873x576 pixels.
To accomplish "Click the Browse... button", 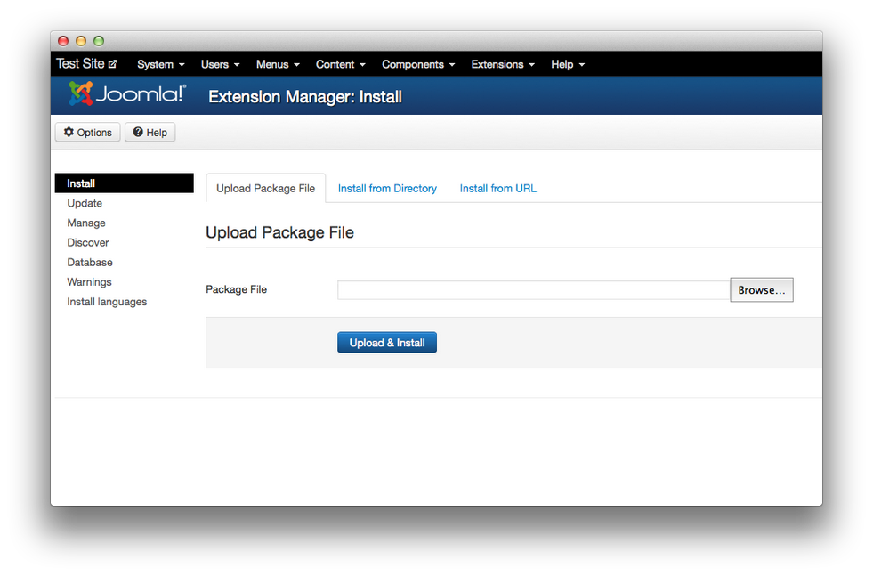I will coord(761,289).
